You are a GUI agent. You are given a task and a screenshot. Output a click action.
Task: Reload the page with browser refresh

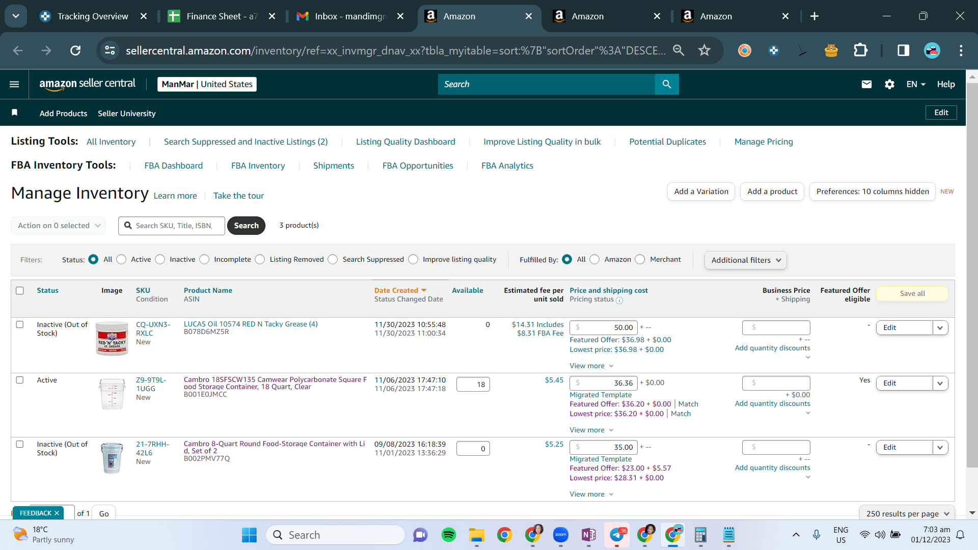75,50
